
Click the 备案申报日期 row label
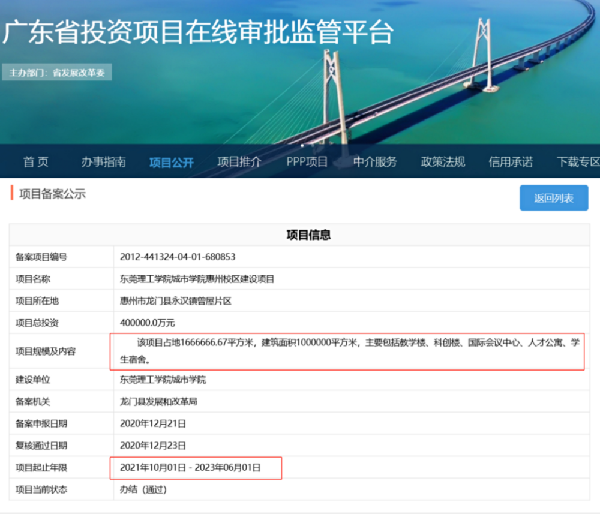(41, 424)
